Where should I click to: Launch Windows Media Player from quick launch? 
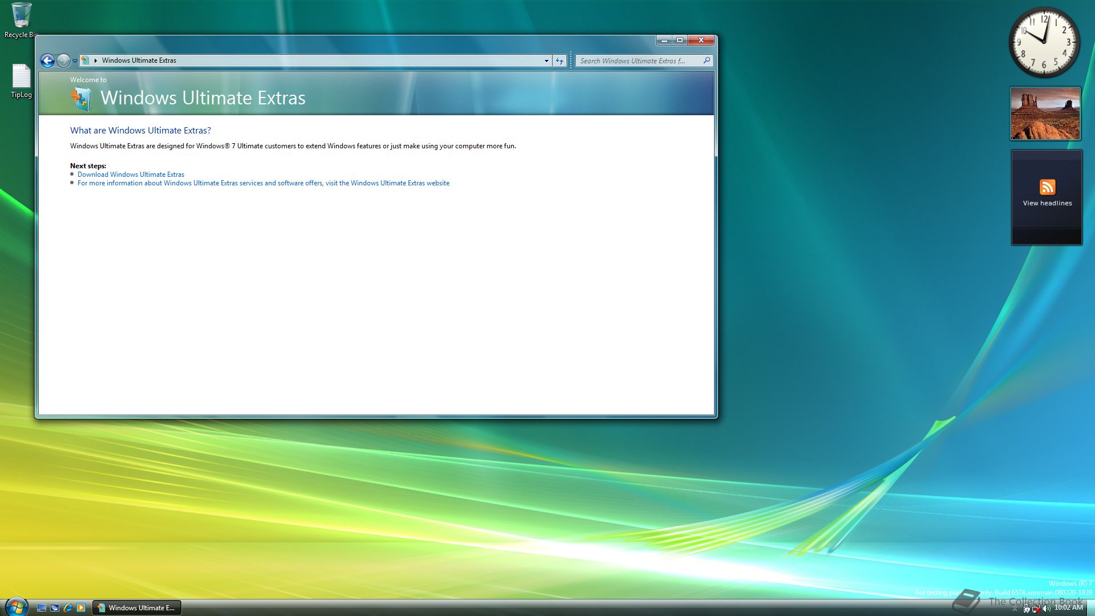[81, 608]
